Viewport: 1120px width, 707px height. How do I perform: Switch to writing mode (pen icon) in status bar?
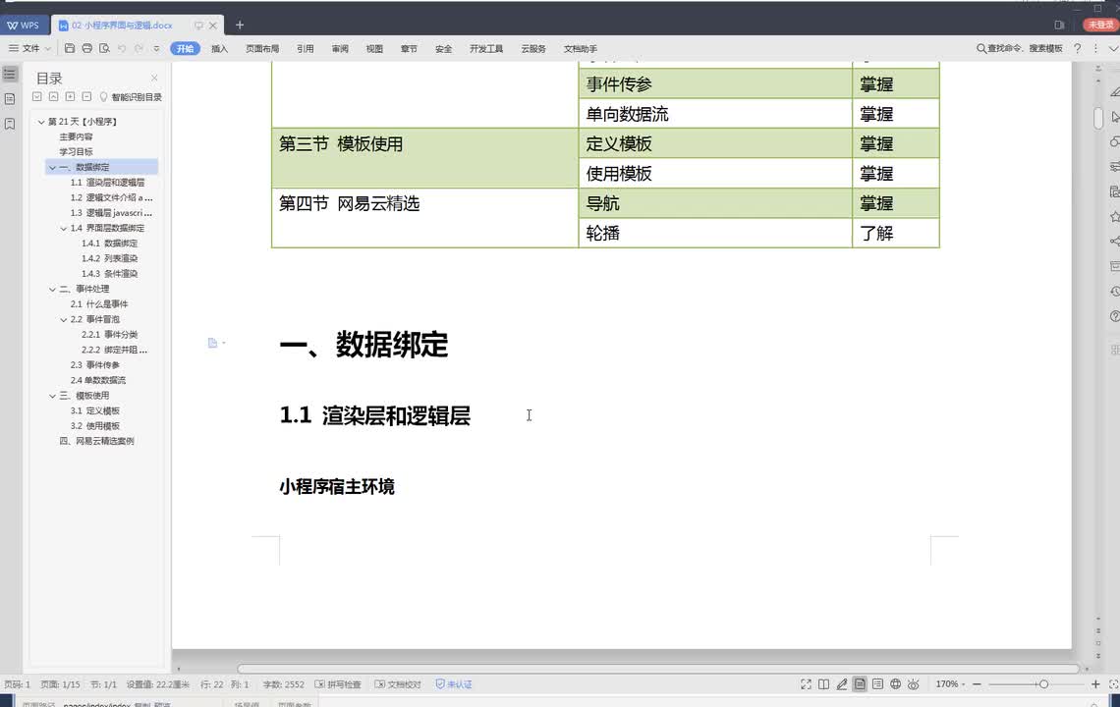[x=841, y=684]
